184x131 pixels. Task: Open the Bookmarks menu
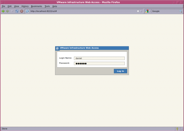[37, 6]
